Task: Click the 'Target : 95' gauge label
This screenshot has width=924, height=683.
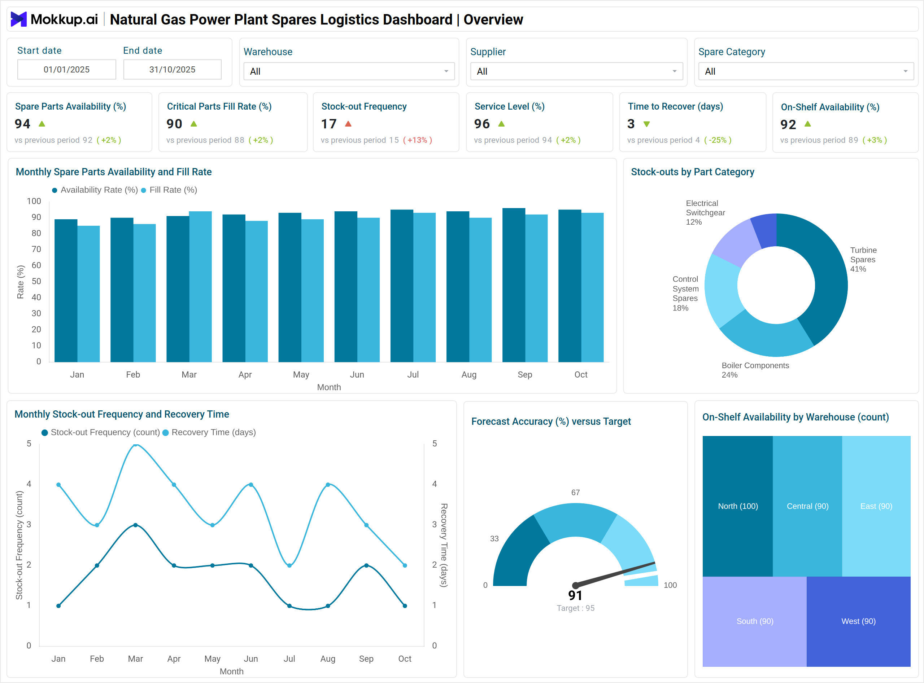Action: pyautogui.click(x=576, y=608)
